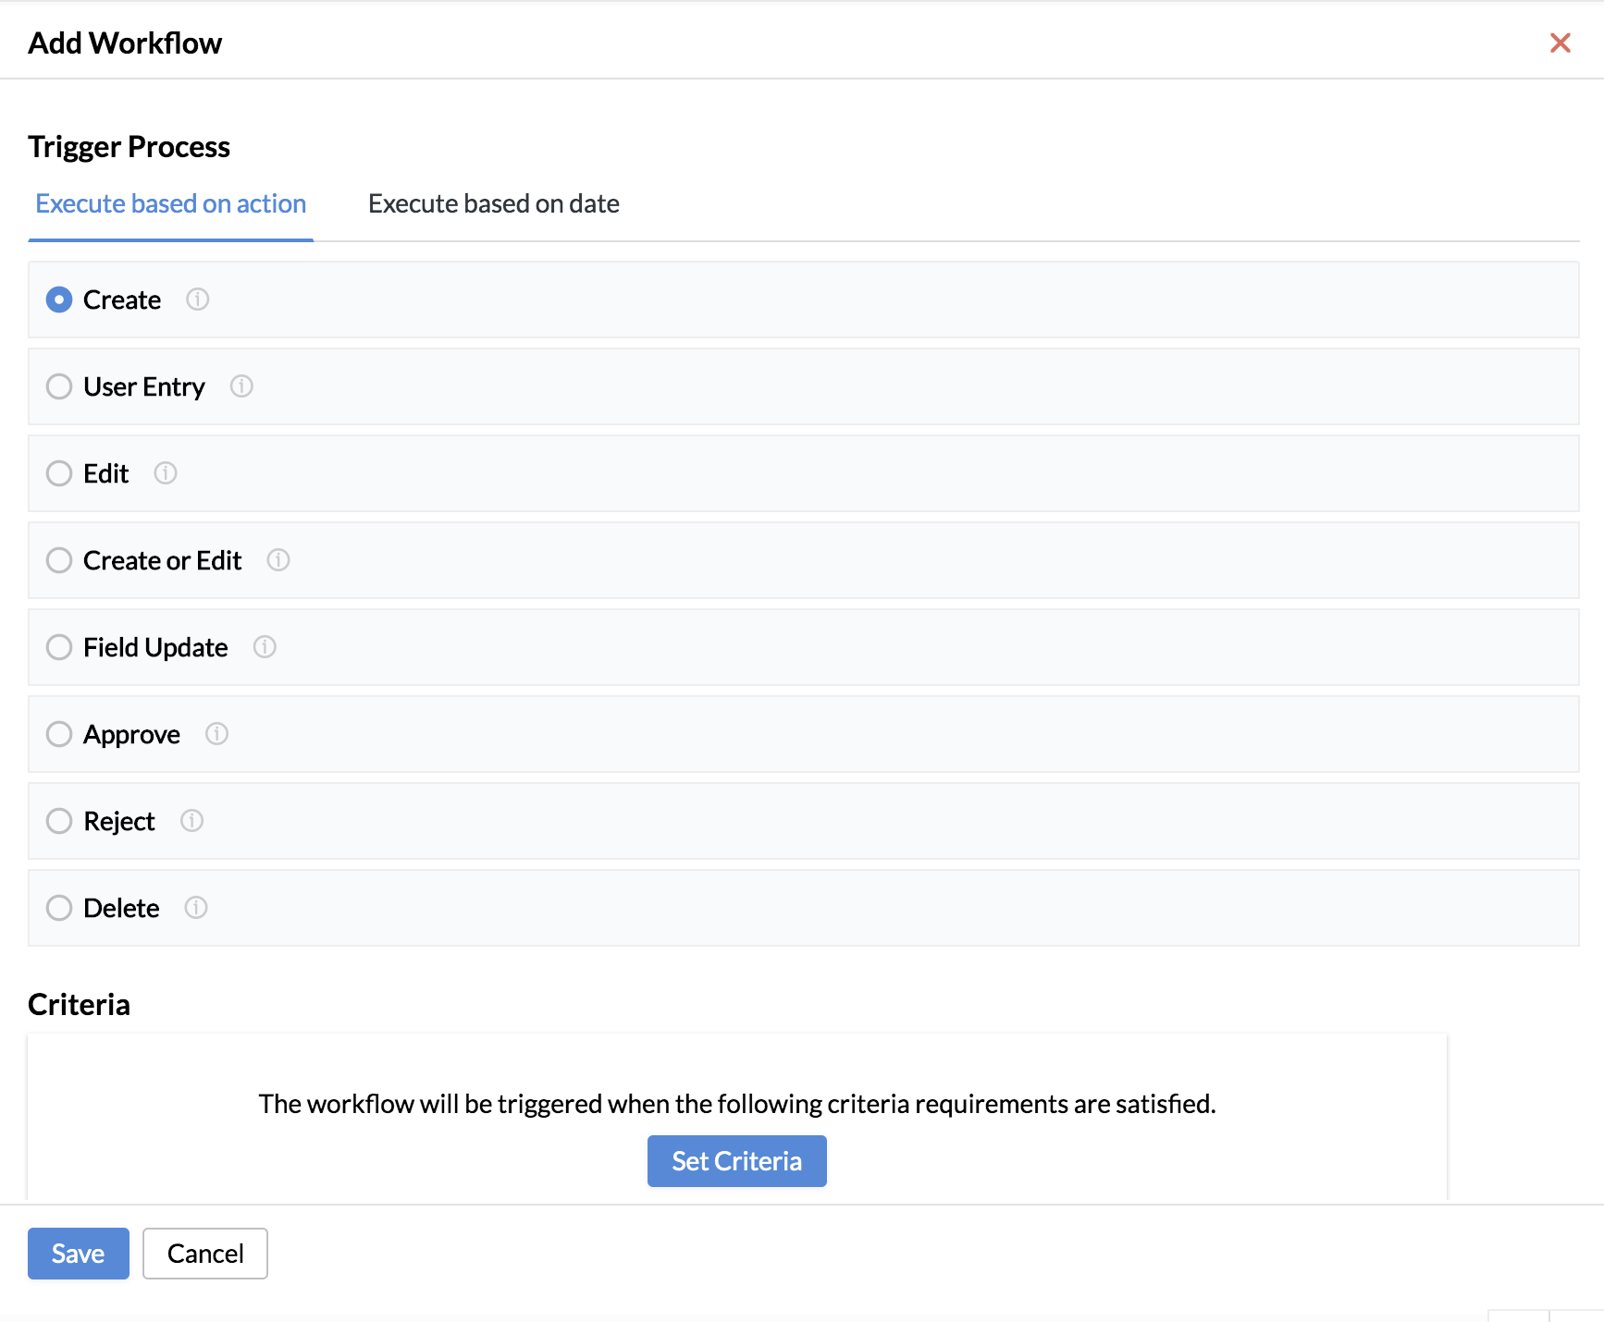Select the User Entry radio option
The image size is (1604, 1322).
pyautogui.click(x=59, y=386)
